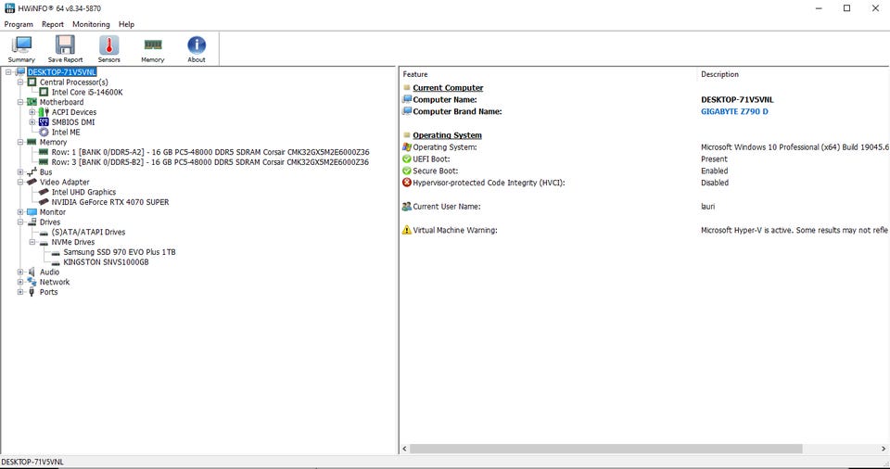Image resolution: width=890 pixels, height=469 pixels.
Task: Click the Network node icon
Action: pos(32,282)
